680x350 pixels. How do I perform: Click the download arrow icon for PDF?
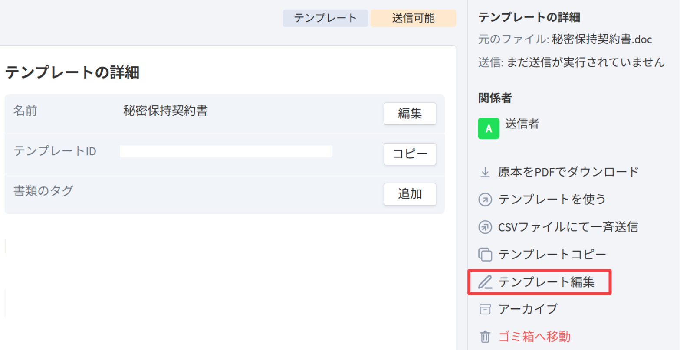point(485,172)
